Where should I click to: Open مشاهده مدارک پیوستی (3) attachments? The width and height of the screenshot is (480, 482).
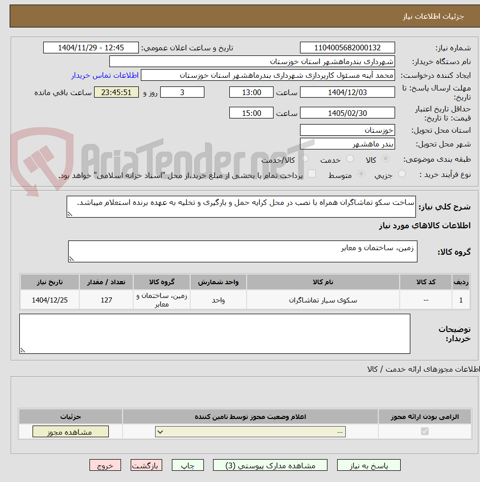pyautogui.click(x=270, y=465)
